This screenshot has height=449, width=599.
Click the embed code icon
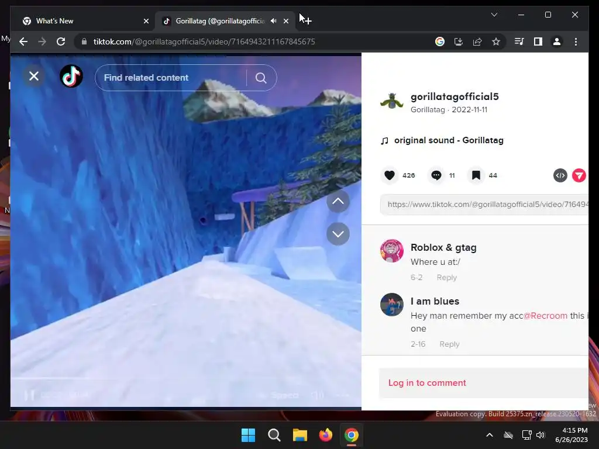tap(560, 175)
